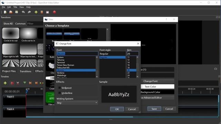The height and width of the screenshot is (124, 221).
Task: Click the timeline playhead marker
Action: [x=27, y=92]
